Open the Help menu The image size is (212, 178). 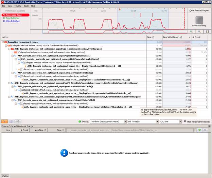click(x=33, y=6)
